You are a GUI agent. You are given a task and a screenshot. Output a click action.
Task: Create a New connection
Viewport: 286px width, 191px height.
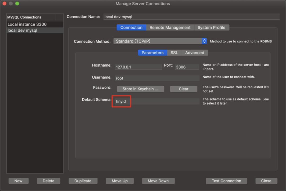(x=19, y=181)
